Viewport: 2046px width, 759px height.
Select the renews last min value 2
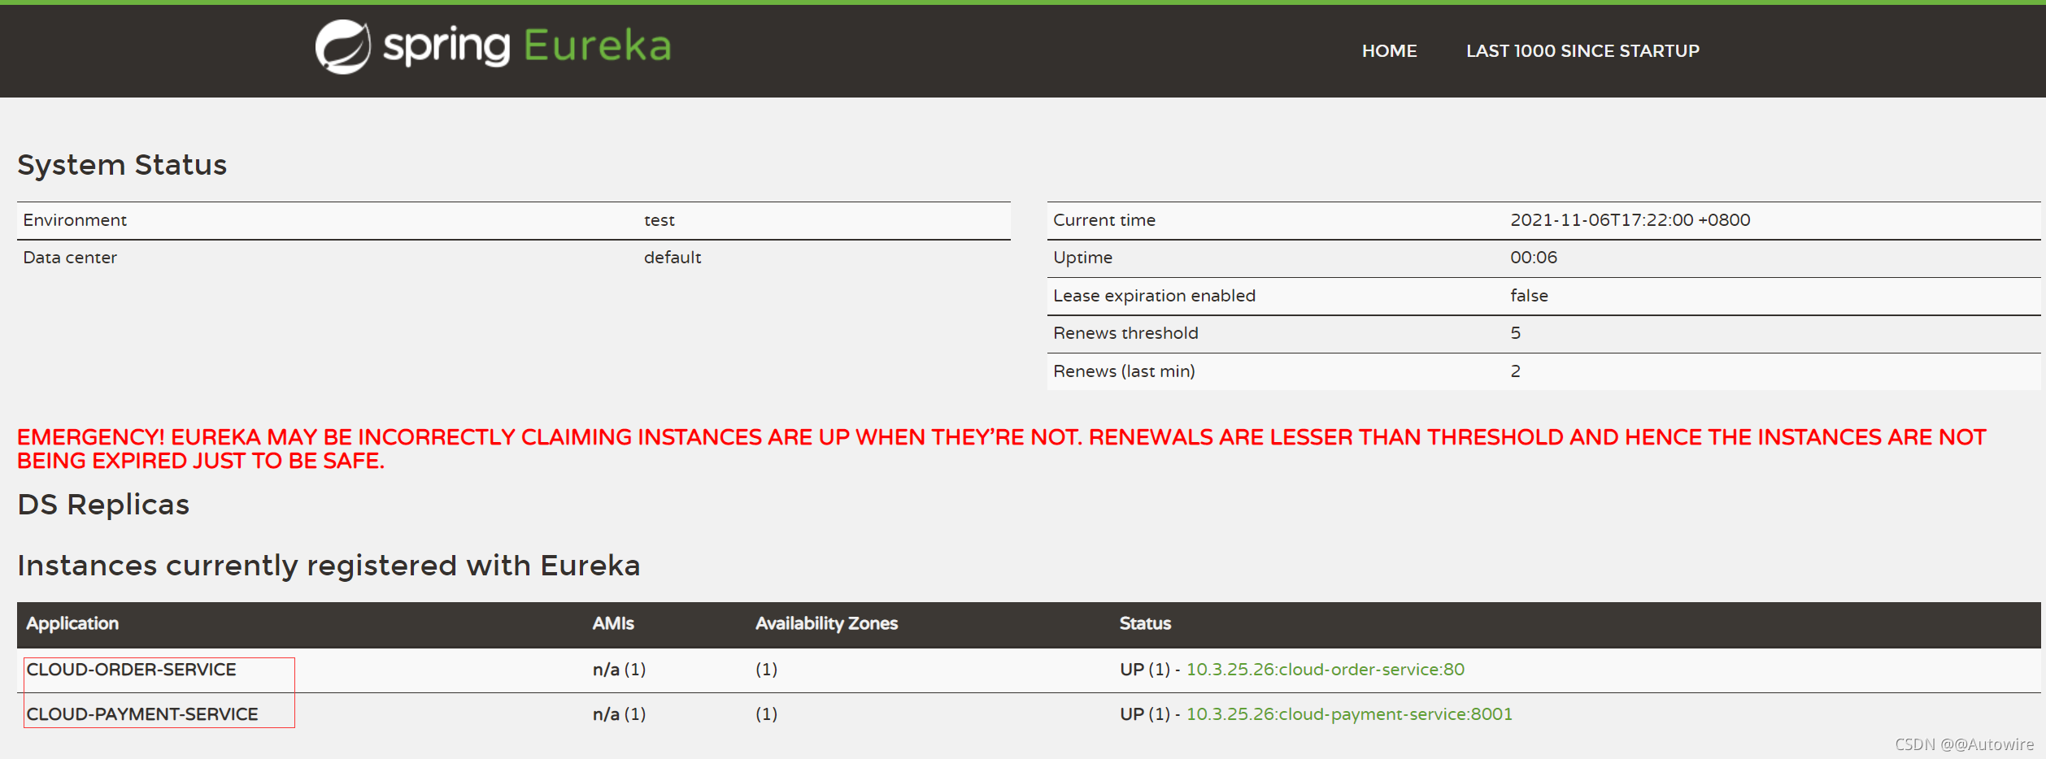point(1516,371)
